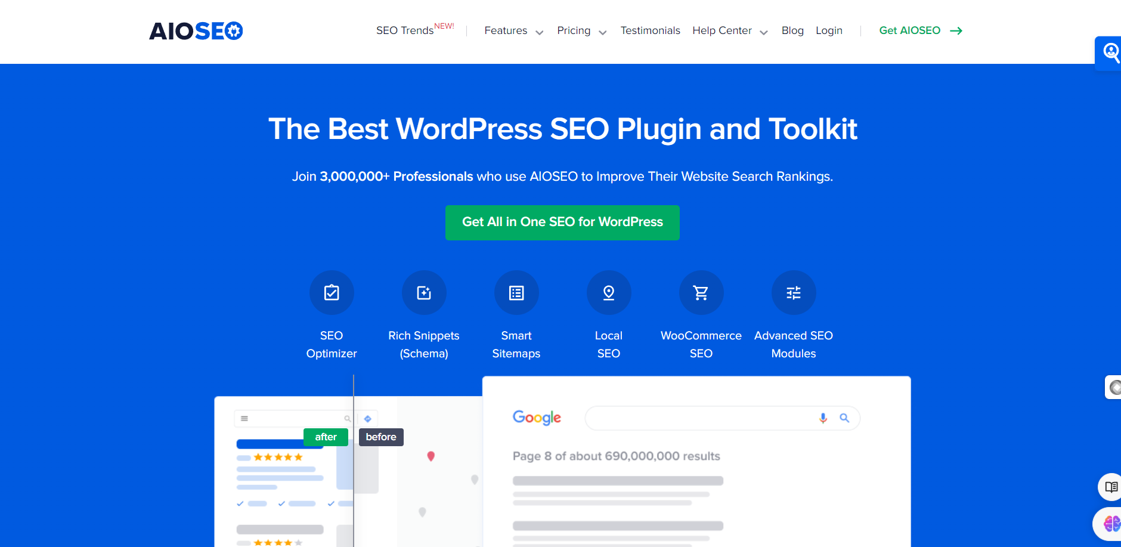
Task: Click the main headline The Best WordPress SEO Plugin
Action: [563, 129]
